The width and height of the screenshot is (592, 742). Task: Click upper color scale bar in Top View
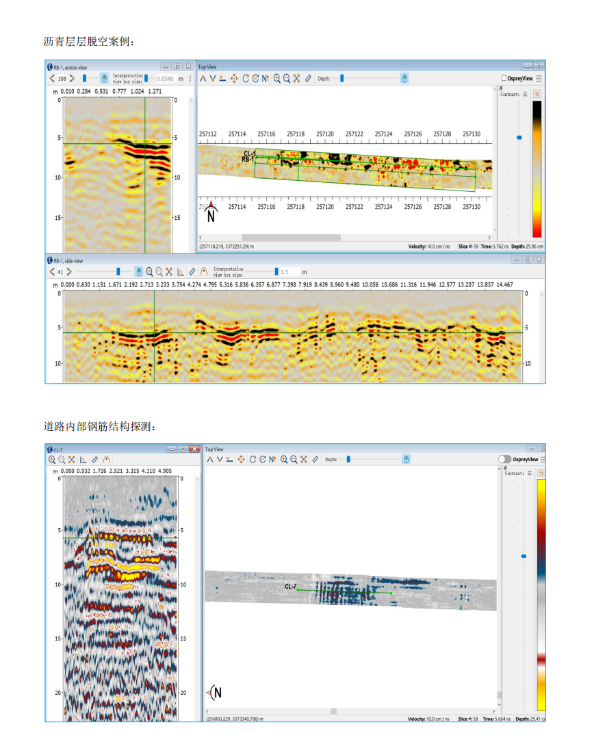click(537, 169)
